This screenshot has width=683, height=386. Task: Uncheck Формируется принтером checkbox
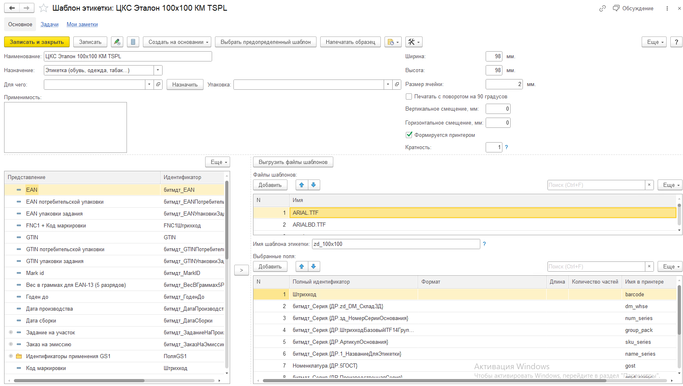click(x=409, y=135)
